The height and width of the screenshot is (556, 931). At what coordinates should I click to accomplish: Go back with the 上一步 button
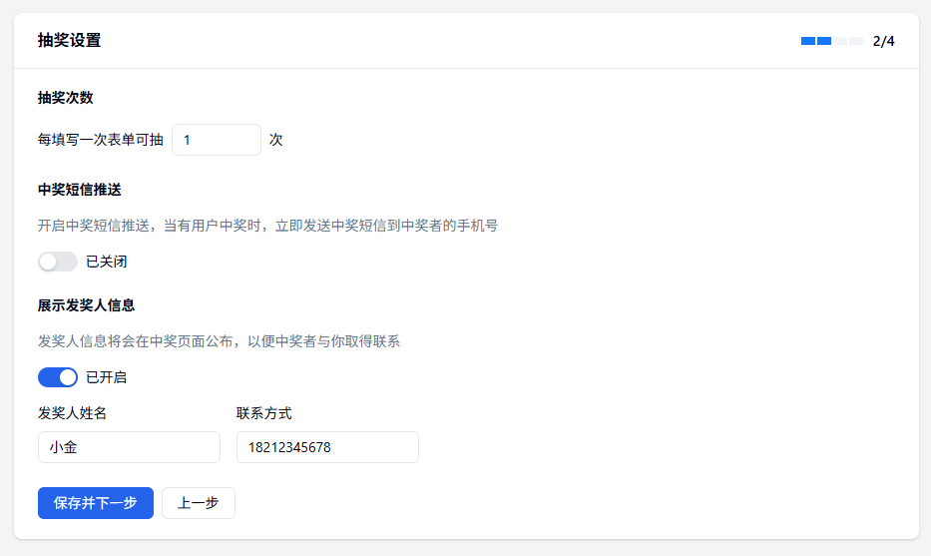pos(198,503)
